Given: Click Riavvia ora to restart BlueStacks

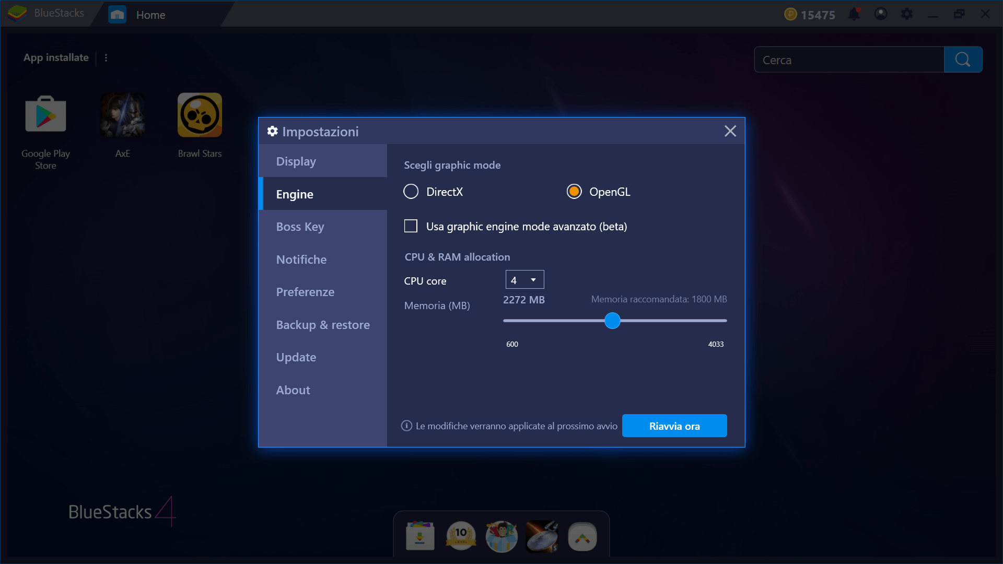Looking at the screenshot, I should click(674, 425).
